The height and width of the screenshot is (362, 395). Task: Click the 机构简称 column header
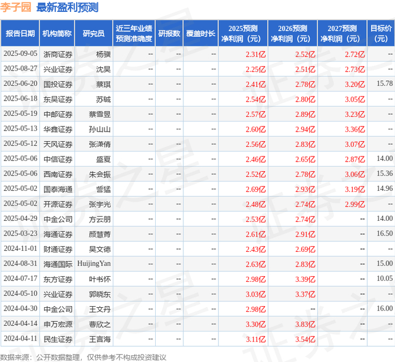(x=57, y=33)
